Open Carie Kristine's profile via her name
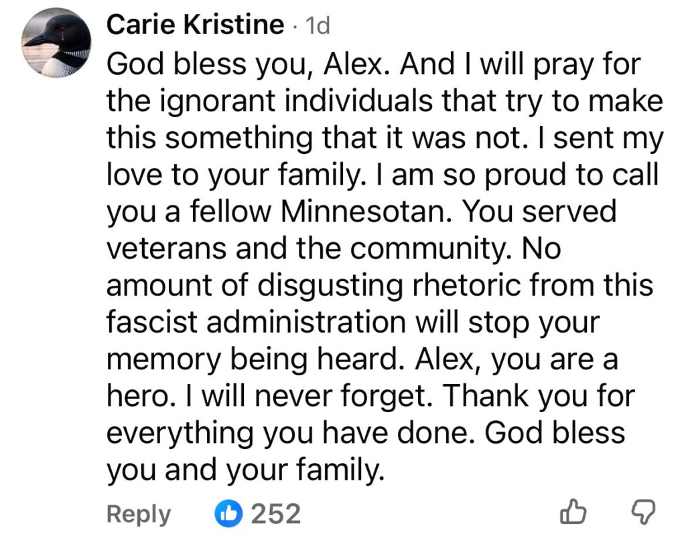This screenshot has width=686, height=548. point(195,25)
